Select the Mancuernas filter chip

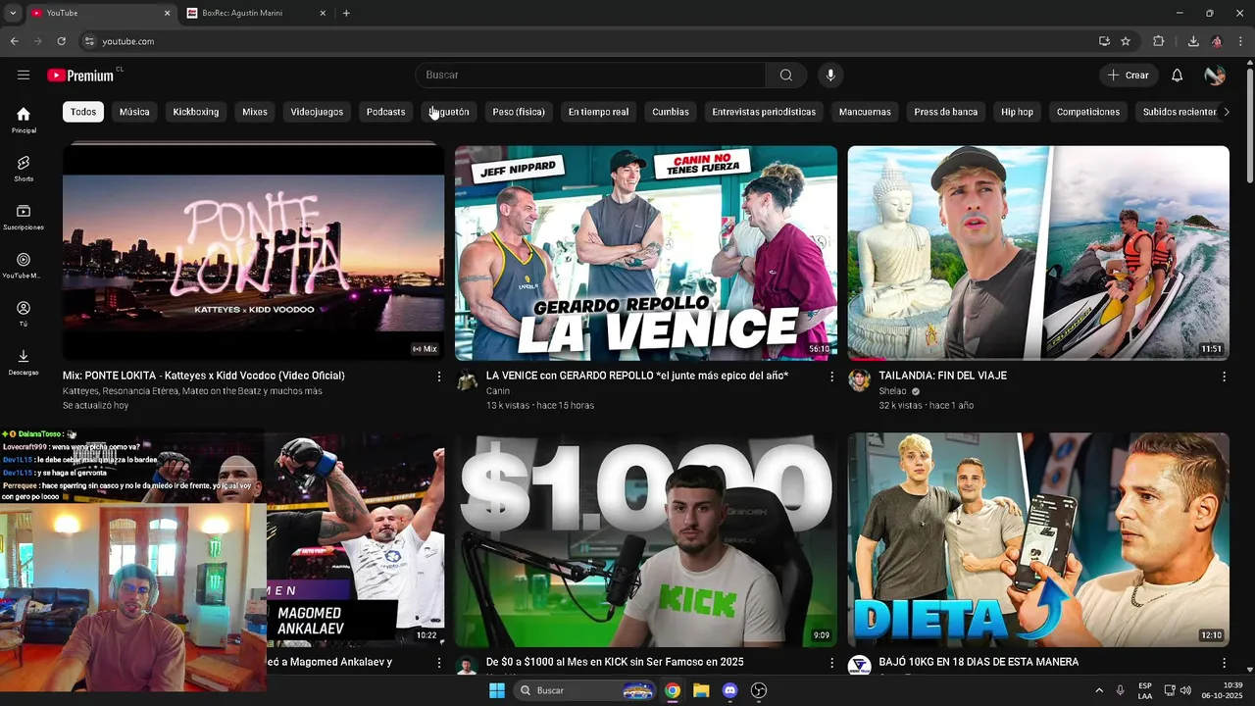tap(865, 112)
